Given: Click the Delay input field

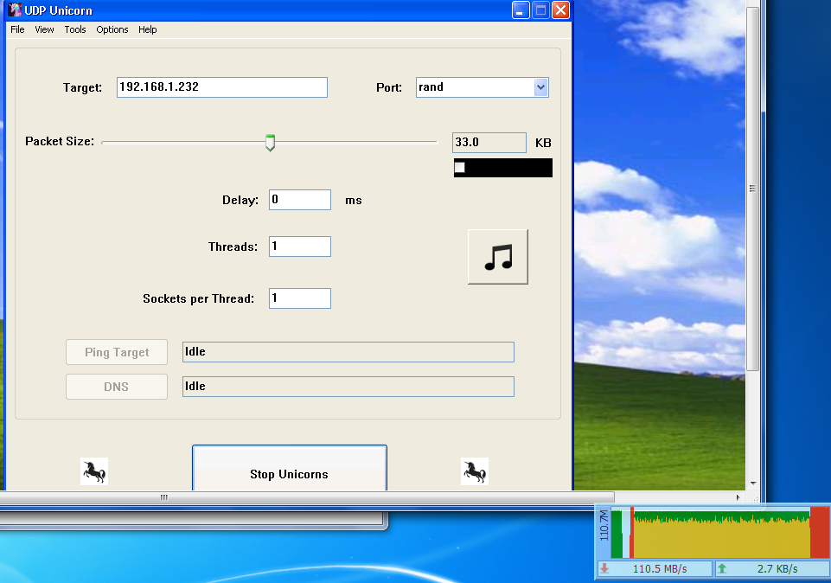Looking at the screenshot, I should point(300,200).
